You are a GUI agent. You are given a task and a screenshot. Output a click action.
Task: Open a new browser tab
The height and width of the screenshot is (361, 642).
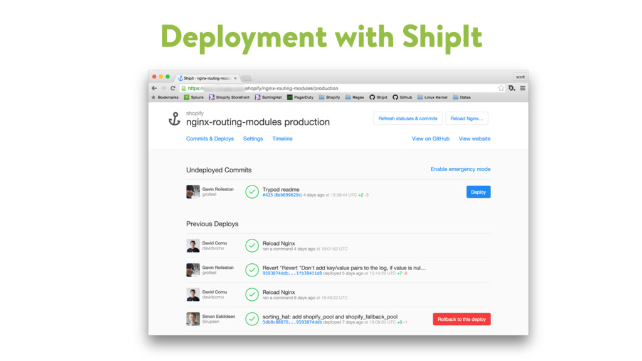(246, 78)
